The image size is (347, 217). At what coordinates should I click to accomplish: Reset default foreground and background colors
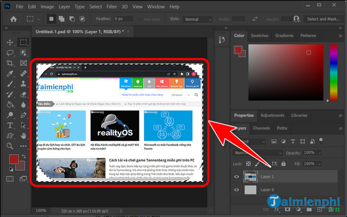pyautogui.click(x=11, y=169)
